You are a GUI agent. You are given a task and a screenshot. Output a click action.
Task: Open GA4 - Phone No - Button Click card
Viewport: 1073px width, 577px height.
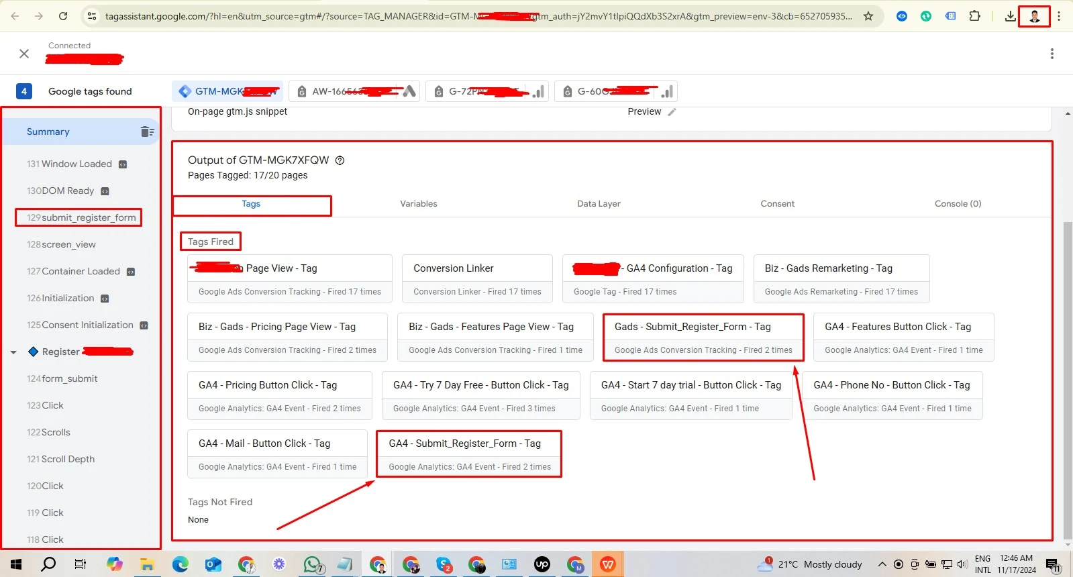892,396
